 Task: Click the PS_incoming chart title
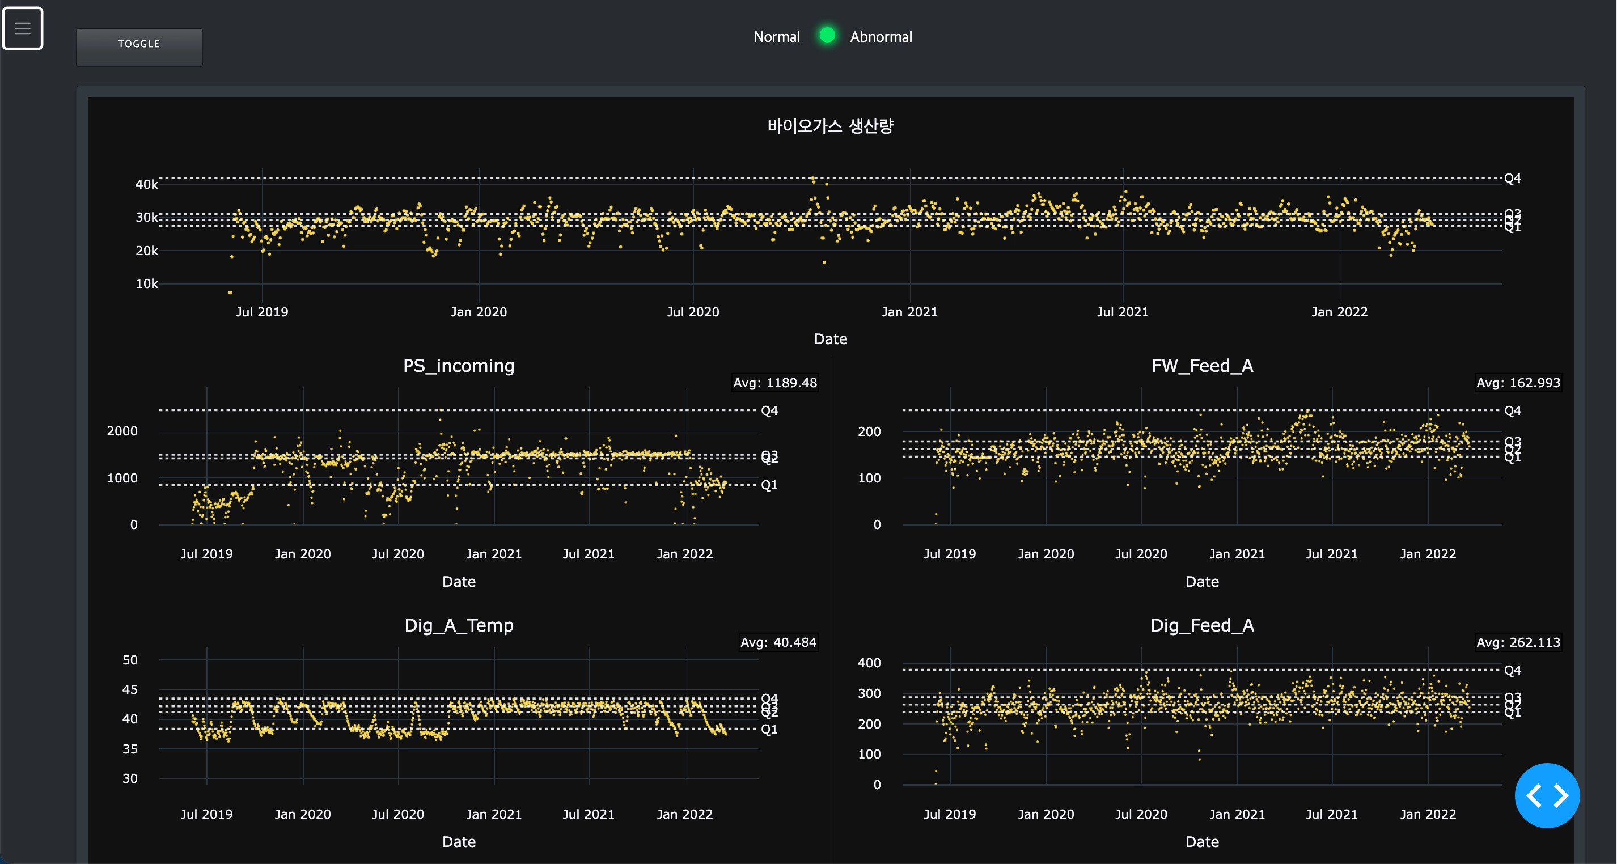pyautogui.click(x=458, y=366)
